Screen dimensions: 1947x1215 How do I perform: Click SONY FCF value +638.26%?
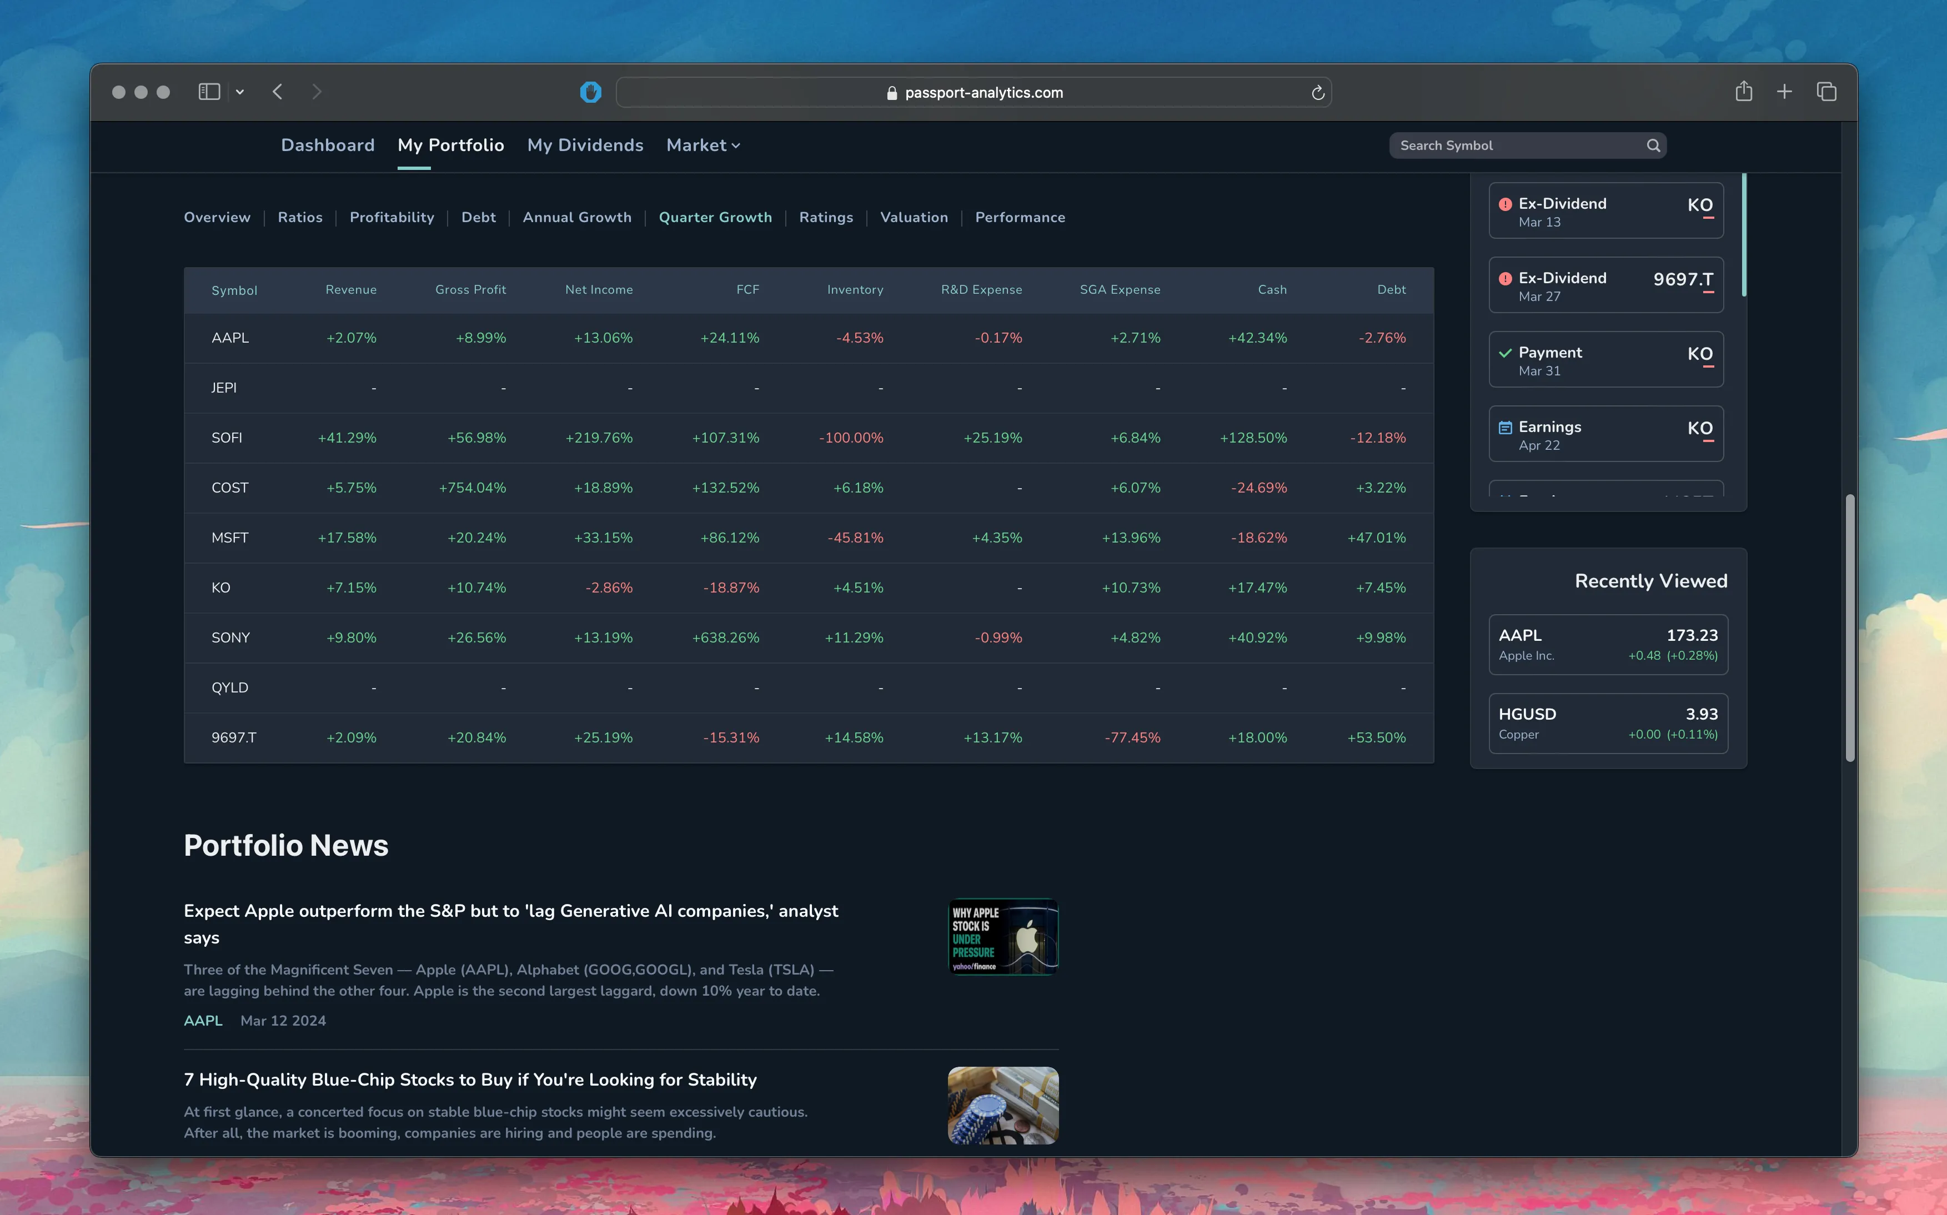[725, 637]
